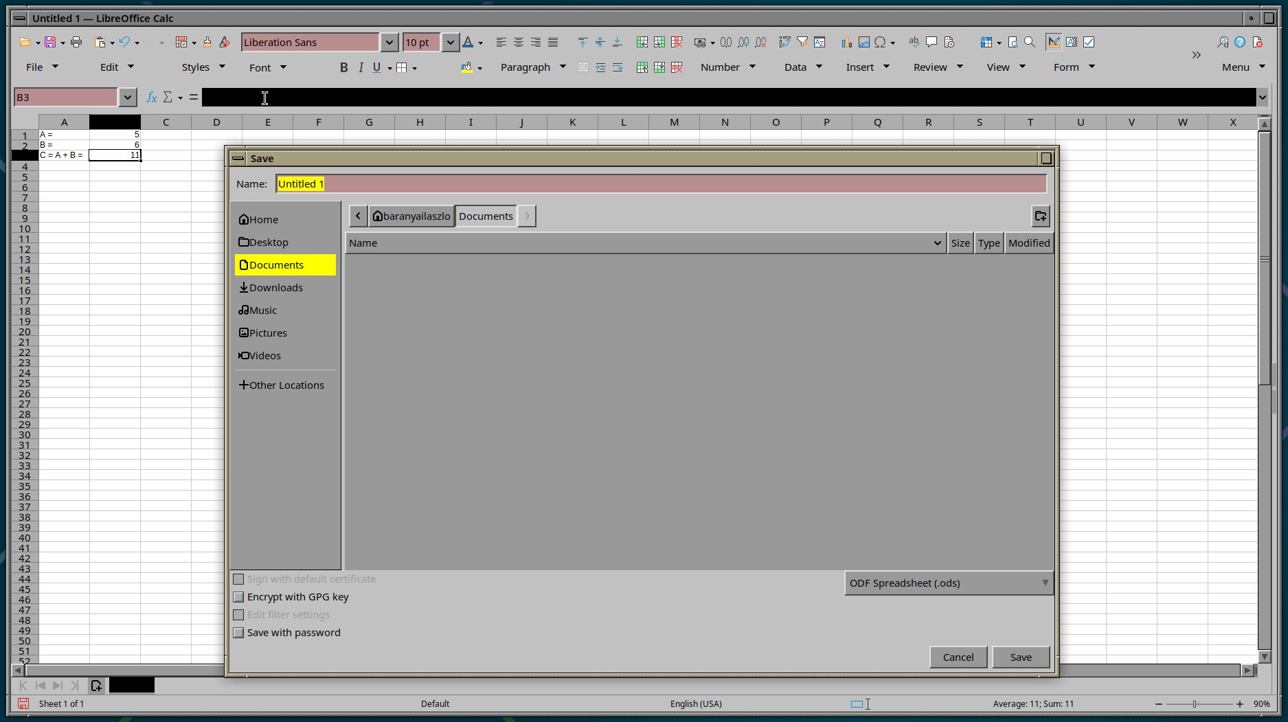The width and height of the screenshot is (1288, 722).
Task: Click the Paste clipboard icon
Action: [x=100, y=42]
